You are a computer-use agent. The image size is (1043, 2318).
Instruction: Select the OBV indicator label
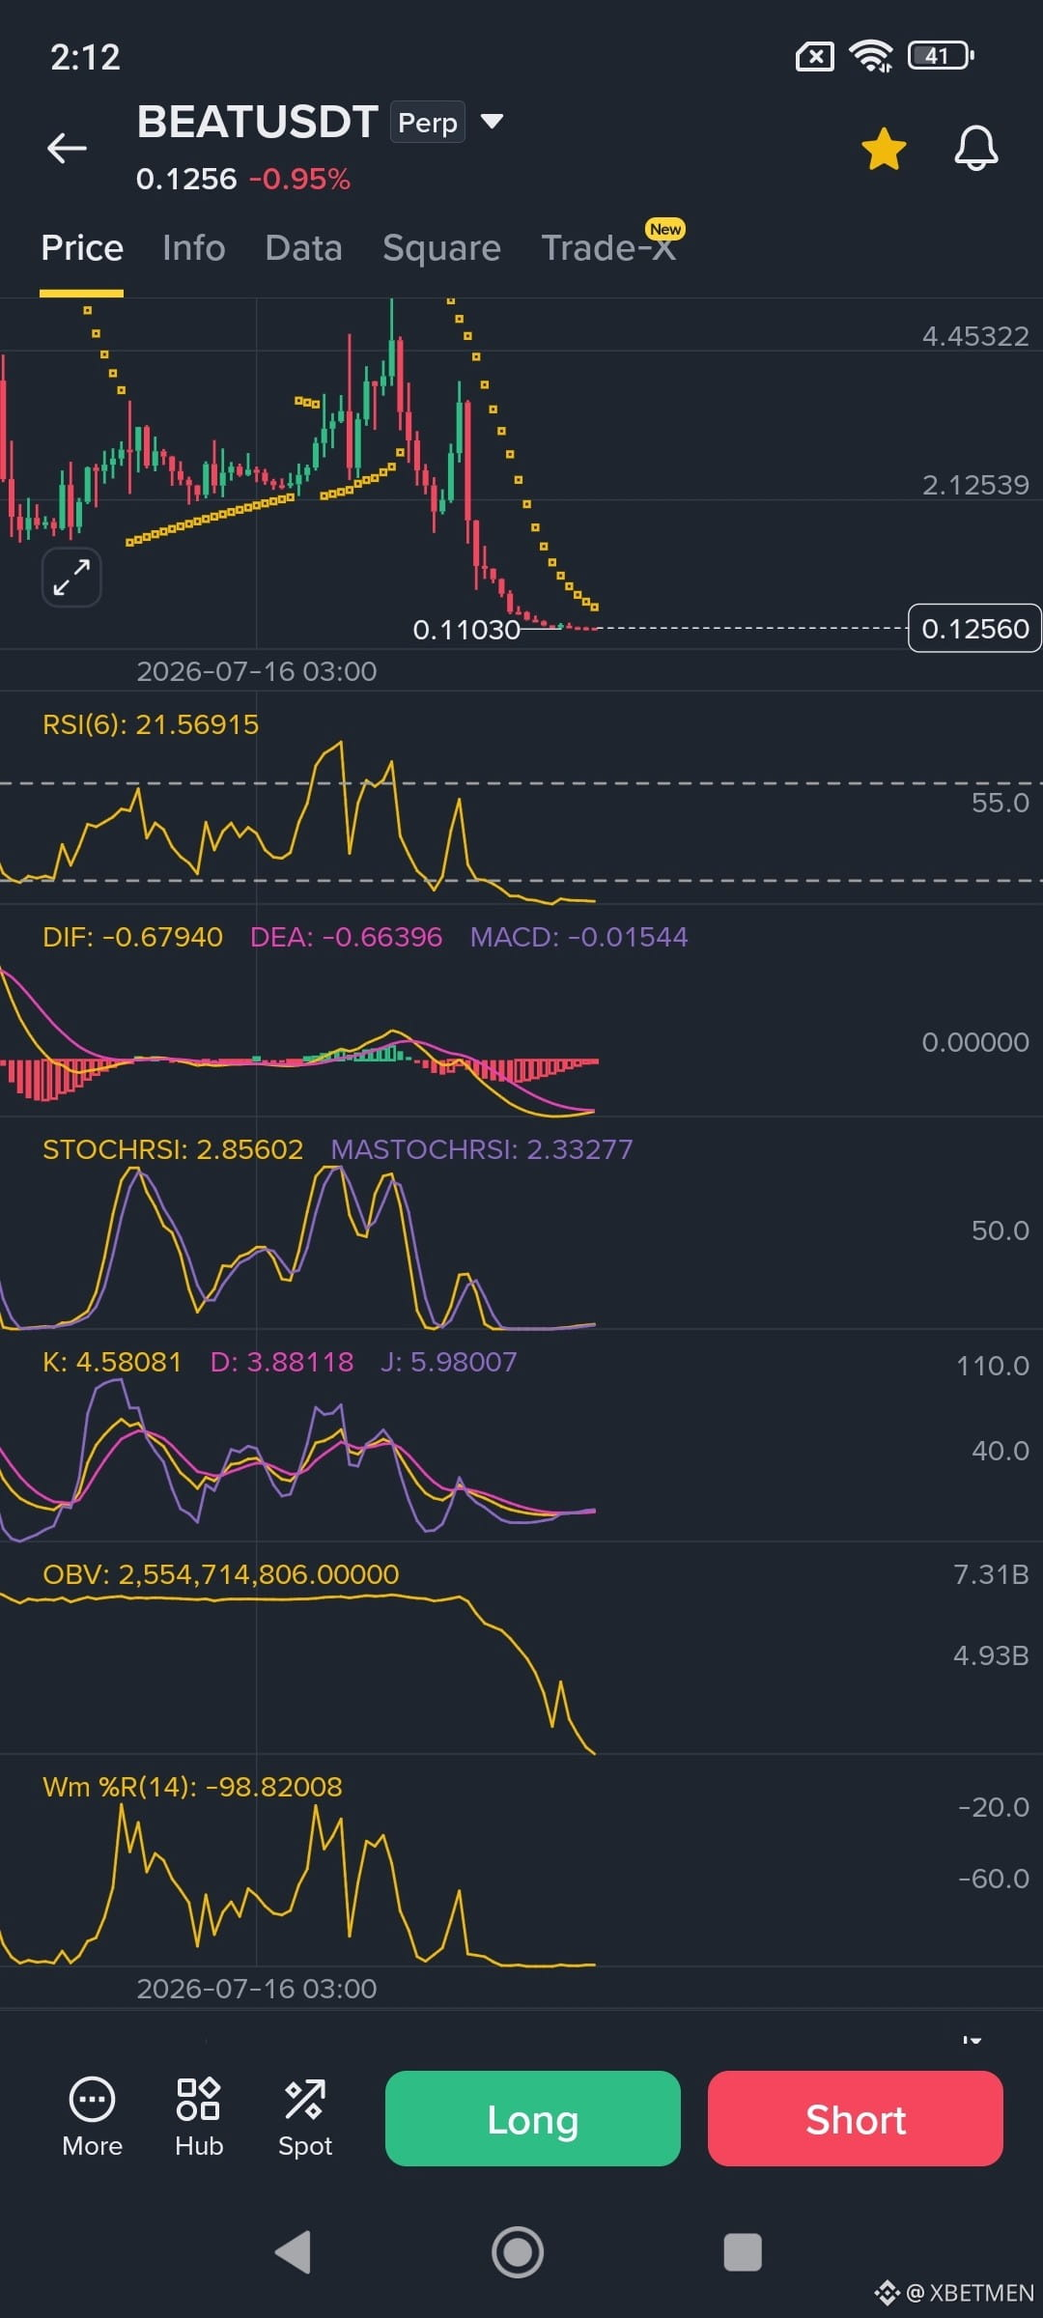point(220,1574)
